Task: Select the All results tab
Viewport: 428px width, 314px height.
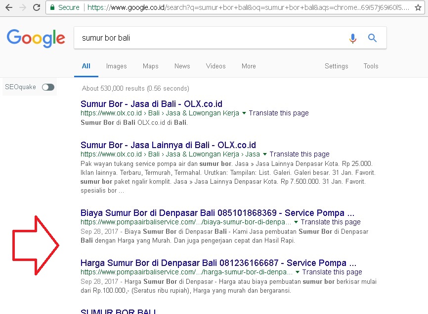Action: click(x=86, y=66)
